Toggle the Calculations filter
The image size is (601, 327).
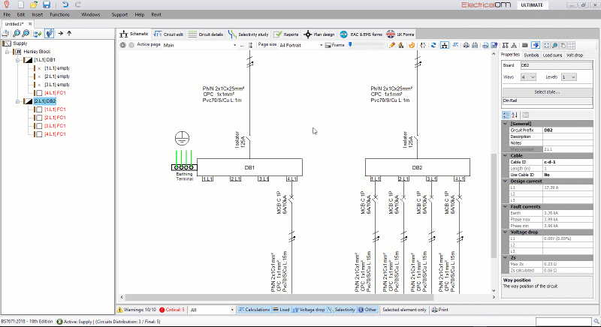pos(254,310)
